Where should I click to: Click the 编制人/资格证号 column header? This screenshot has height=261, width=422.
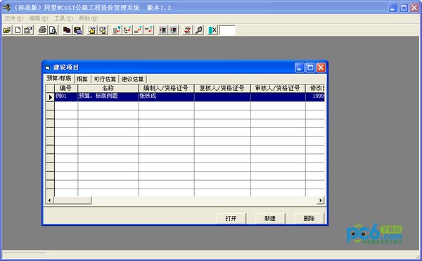[166, 88]
